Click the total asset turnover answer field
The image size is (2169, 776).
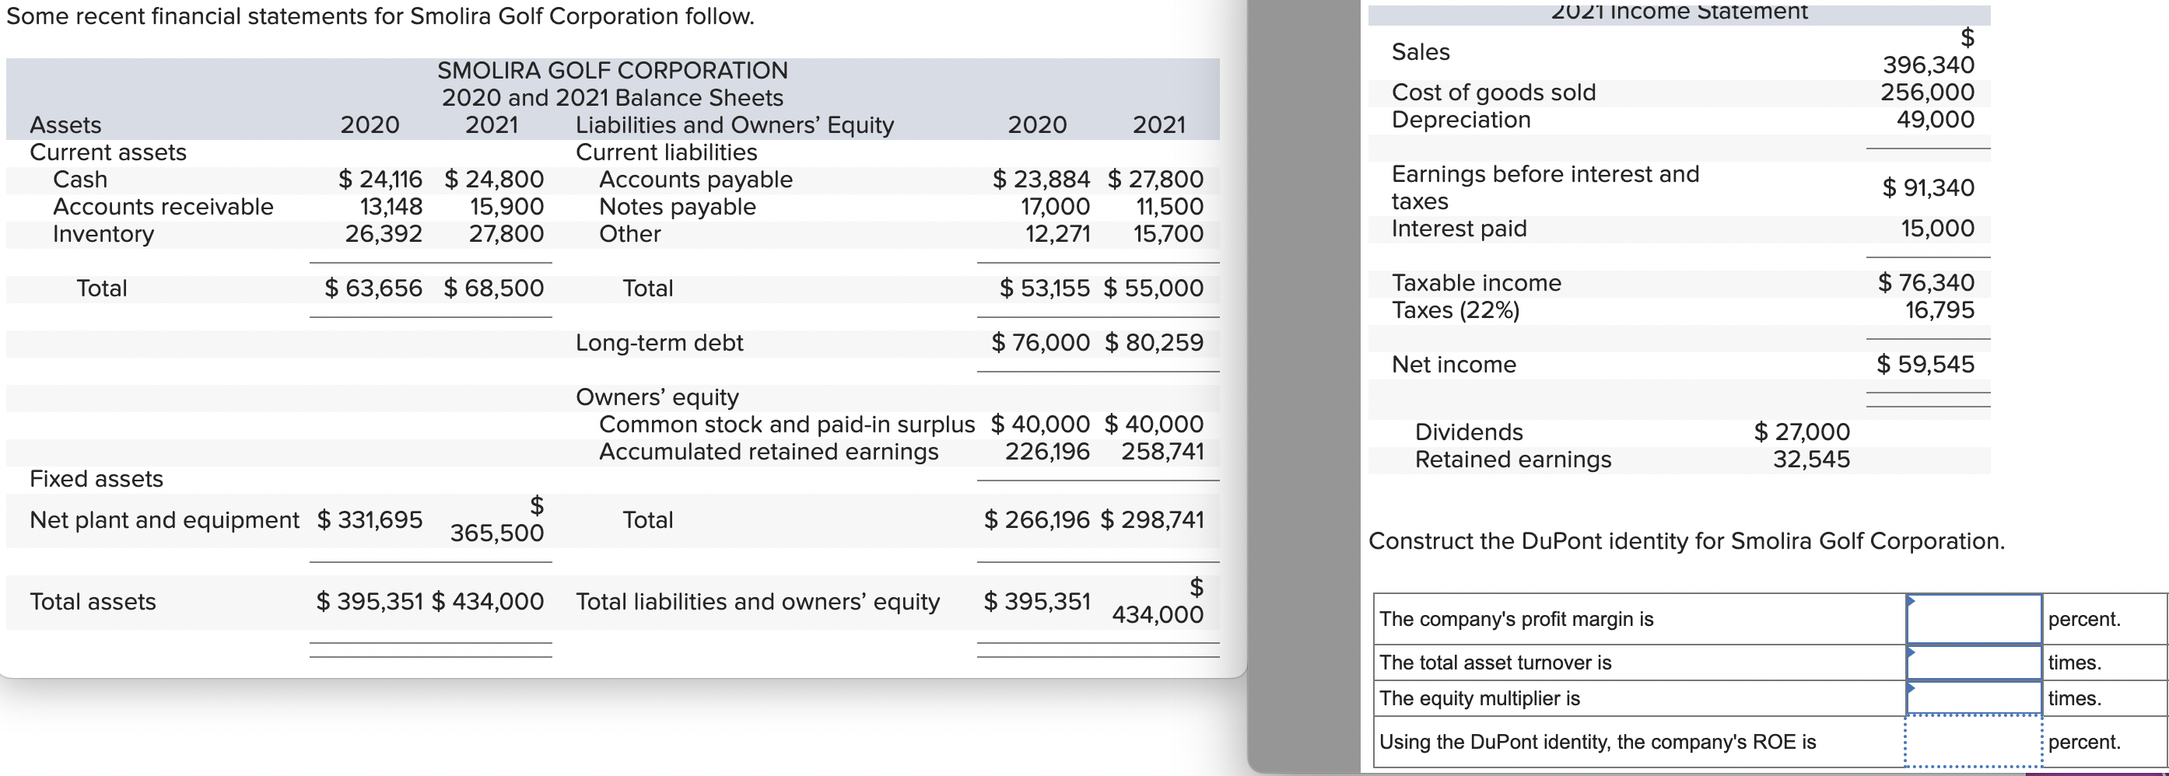click(1973, 662)
